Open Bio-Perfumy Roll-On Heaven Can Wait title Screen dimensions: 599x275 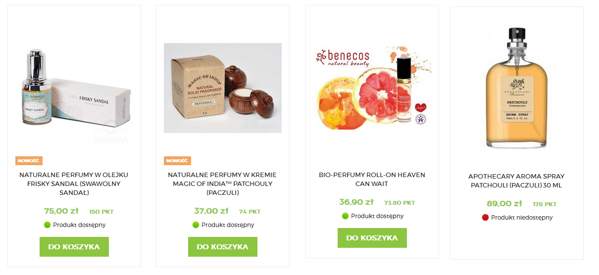372,179
